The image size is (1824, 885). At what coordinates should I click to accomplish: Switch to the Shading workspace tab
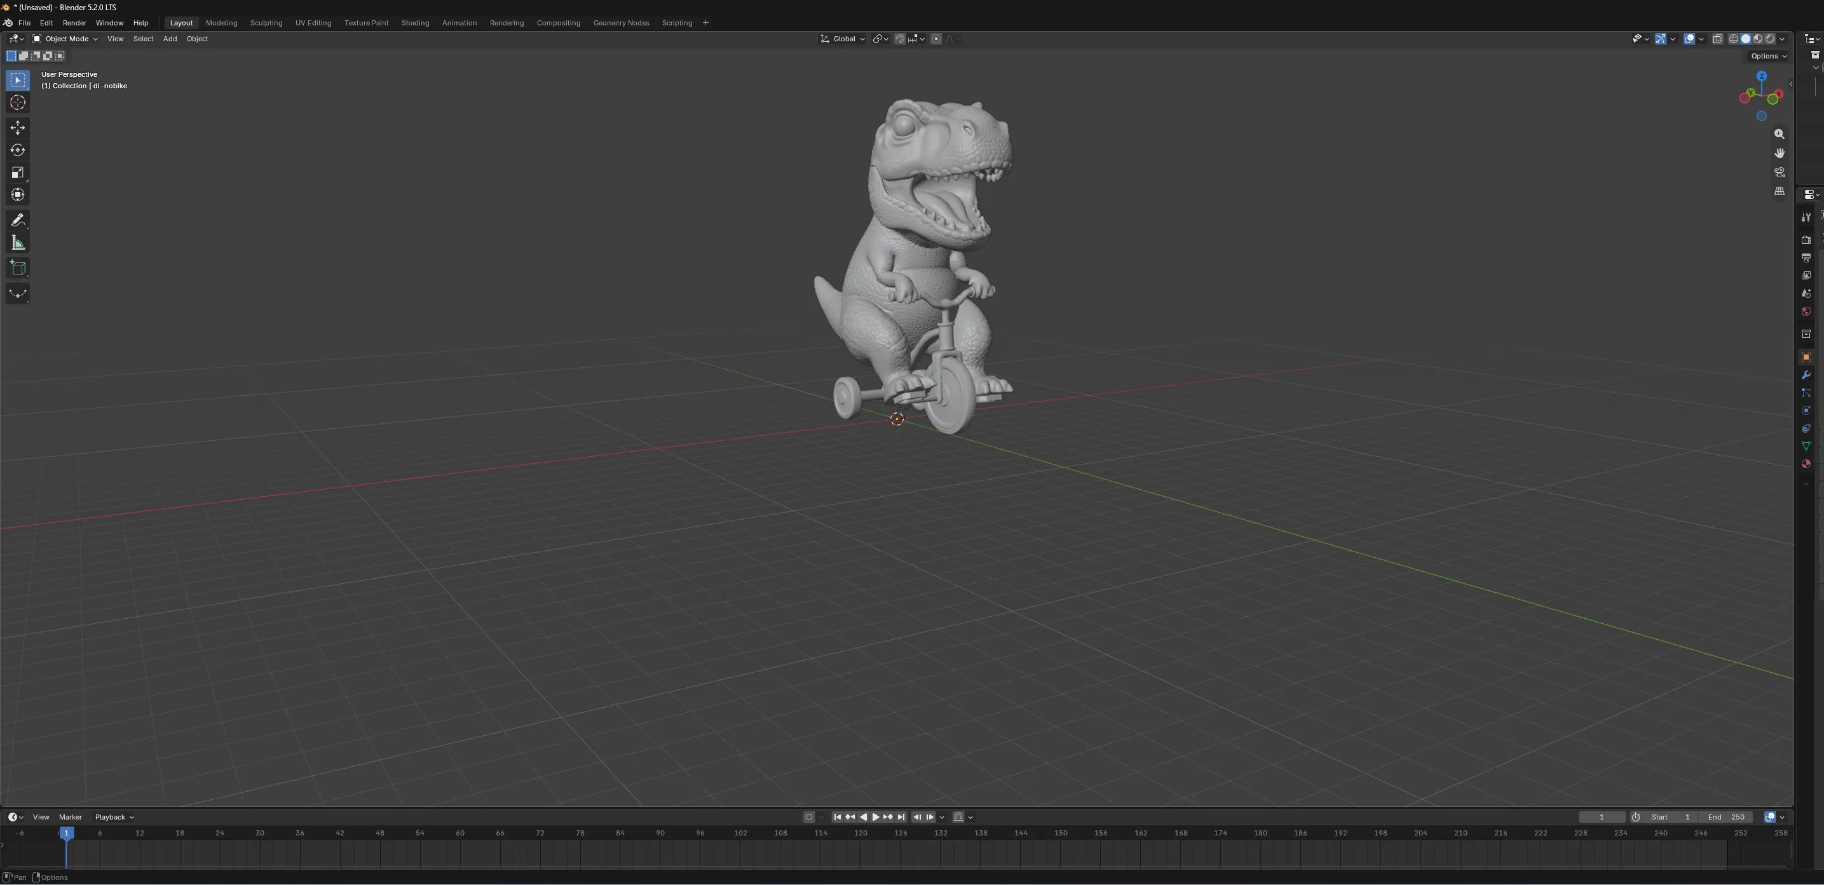(x=415, y=23)
